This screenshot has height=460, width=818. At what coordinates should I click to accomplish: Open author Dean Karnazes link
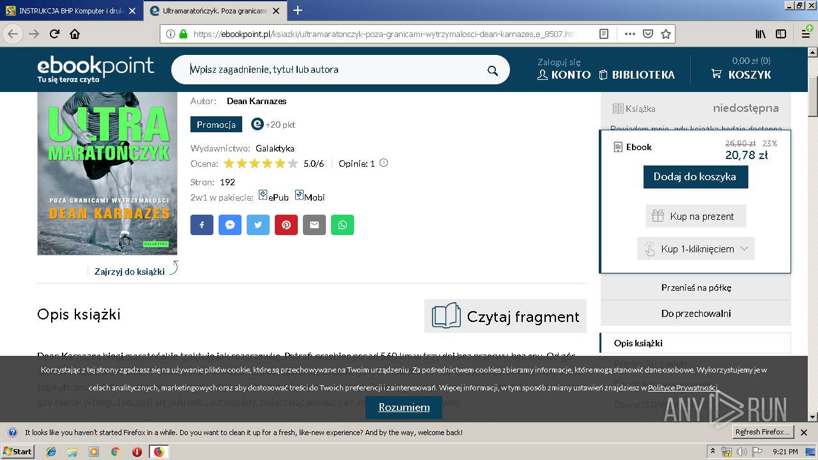(x=256, y=101)
